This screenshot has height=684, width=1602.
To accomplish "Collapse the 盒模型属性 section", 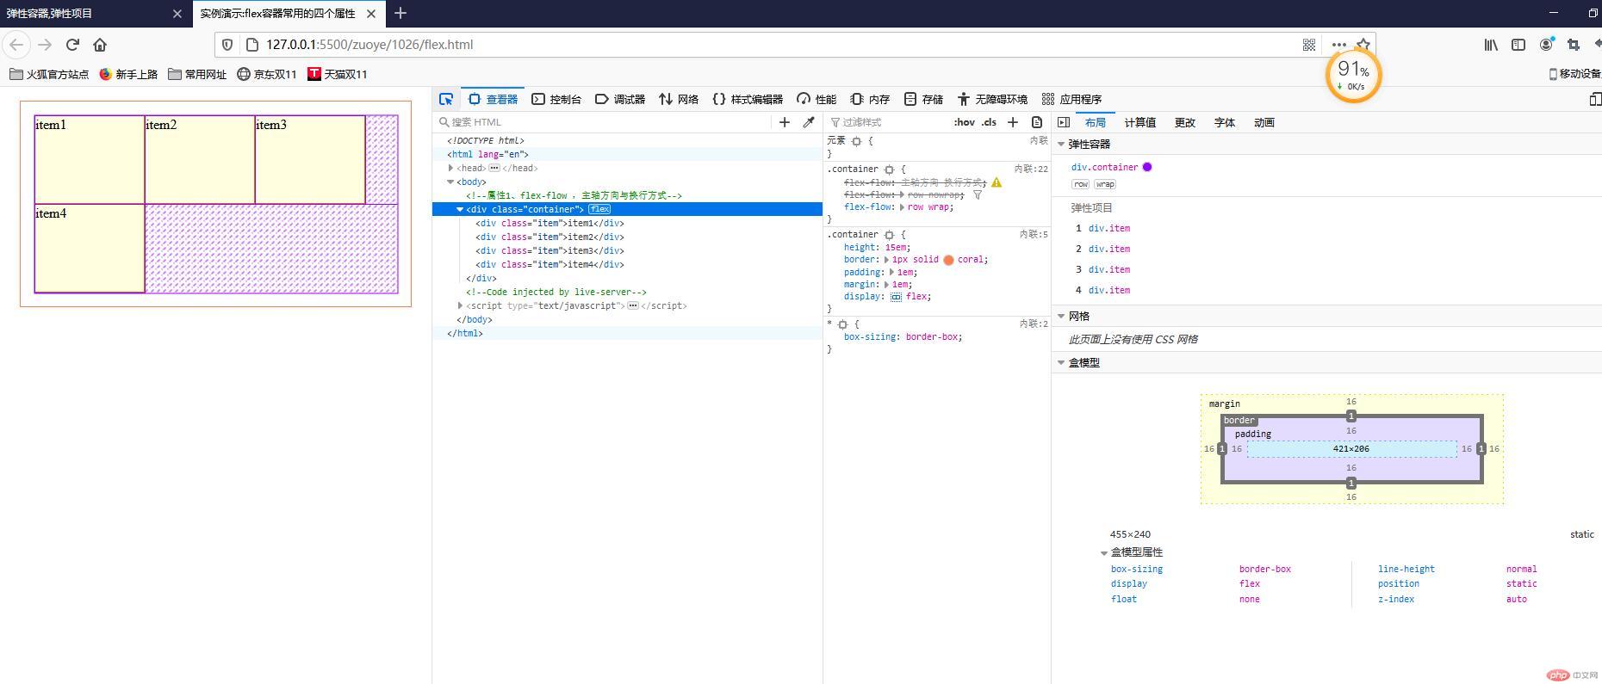I will tap(1104, 552).
